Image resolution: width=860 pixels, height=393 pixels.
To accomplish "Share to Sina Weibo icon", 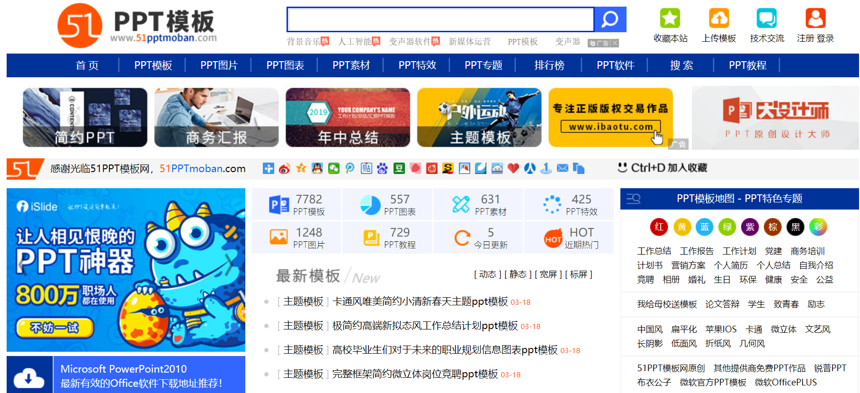I will coord(285,168).
